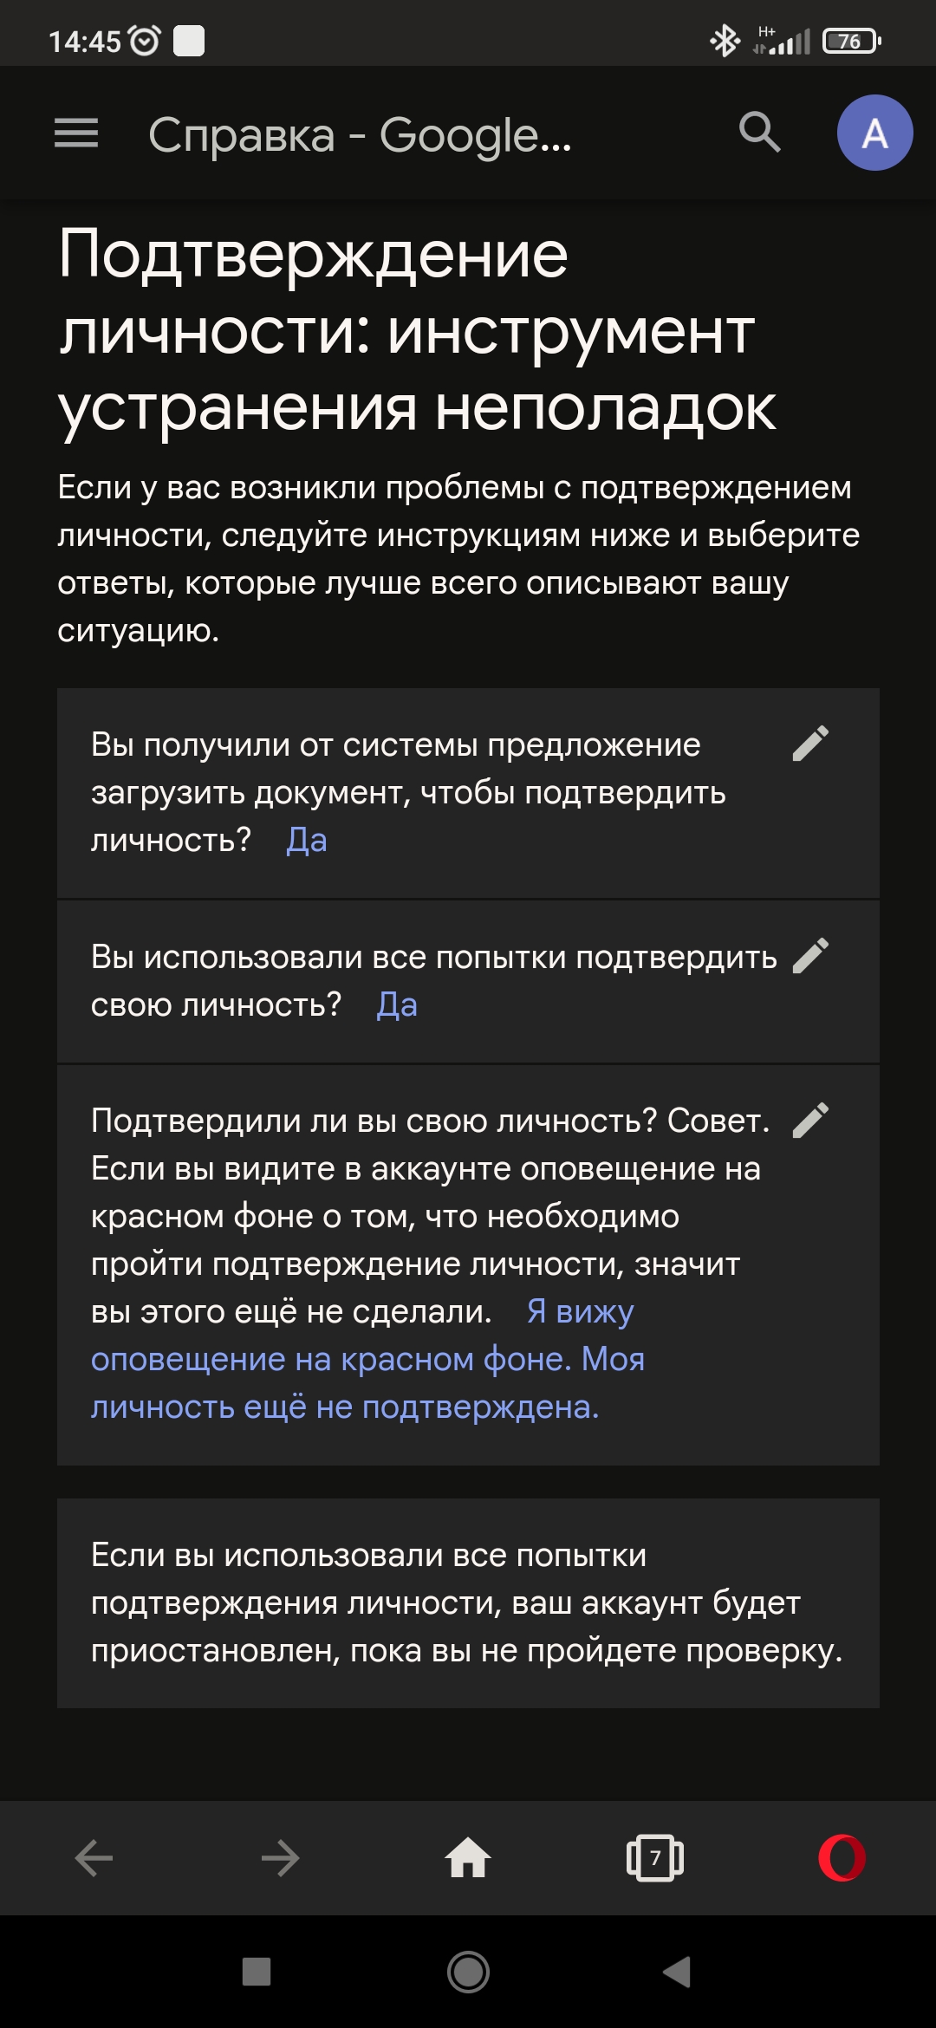Go forward with the browser forward arrow

(280, 1858)
